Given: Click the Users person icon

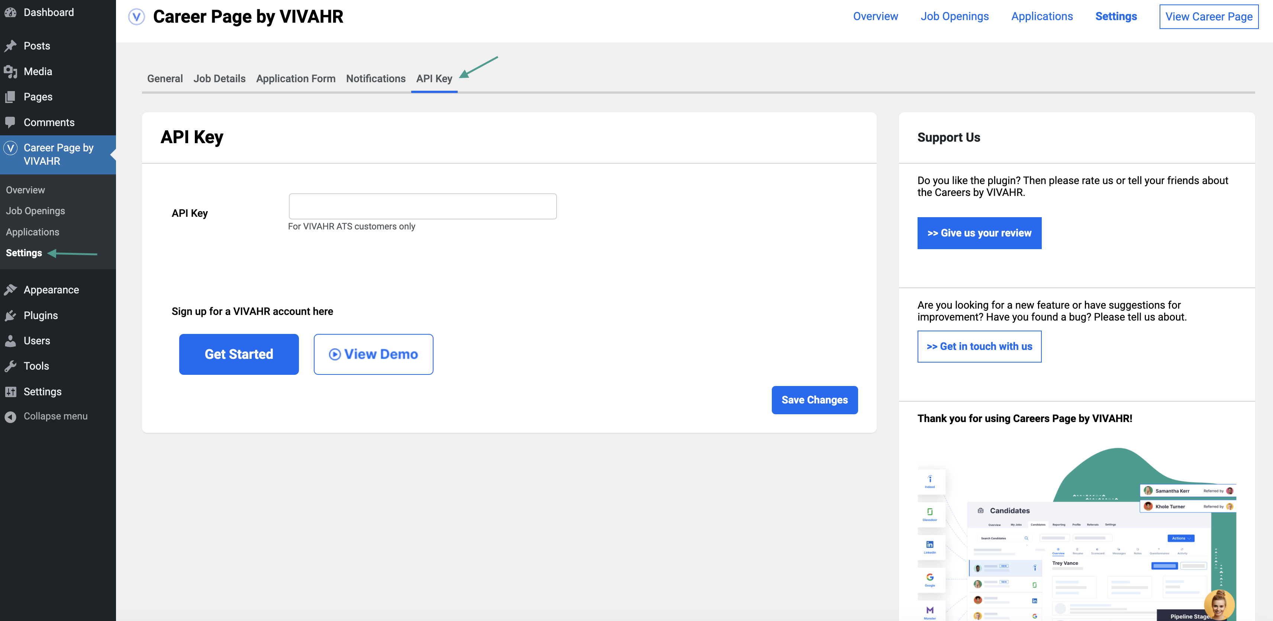Looking at the screenshot, I should tap(10, 341).
